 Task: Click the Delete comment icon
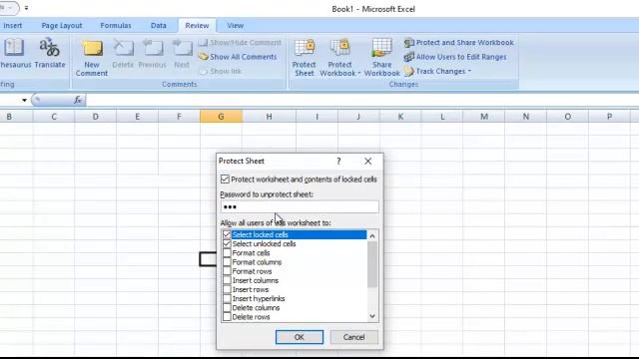[x=123, y=53]
